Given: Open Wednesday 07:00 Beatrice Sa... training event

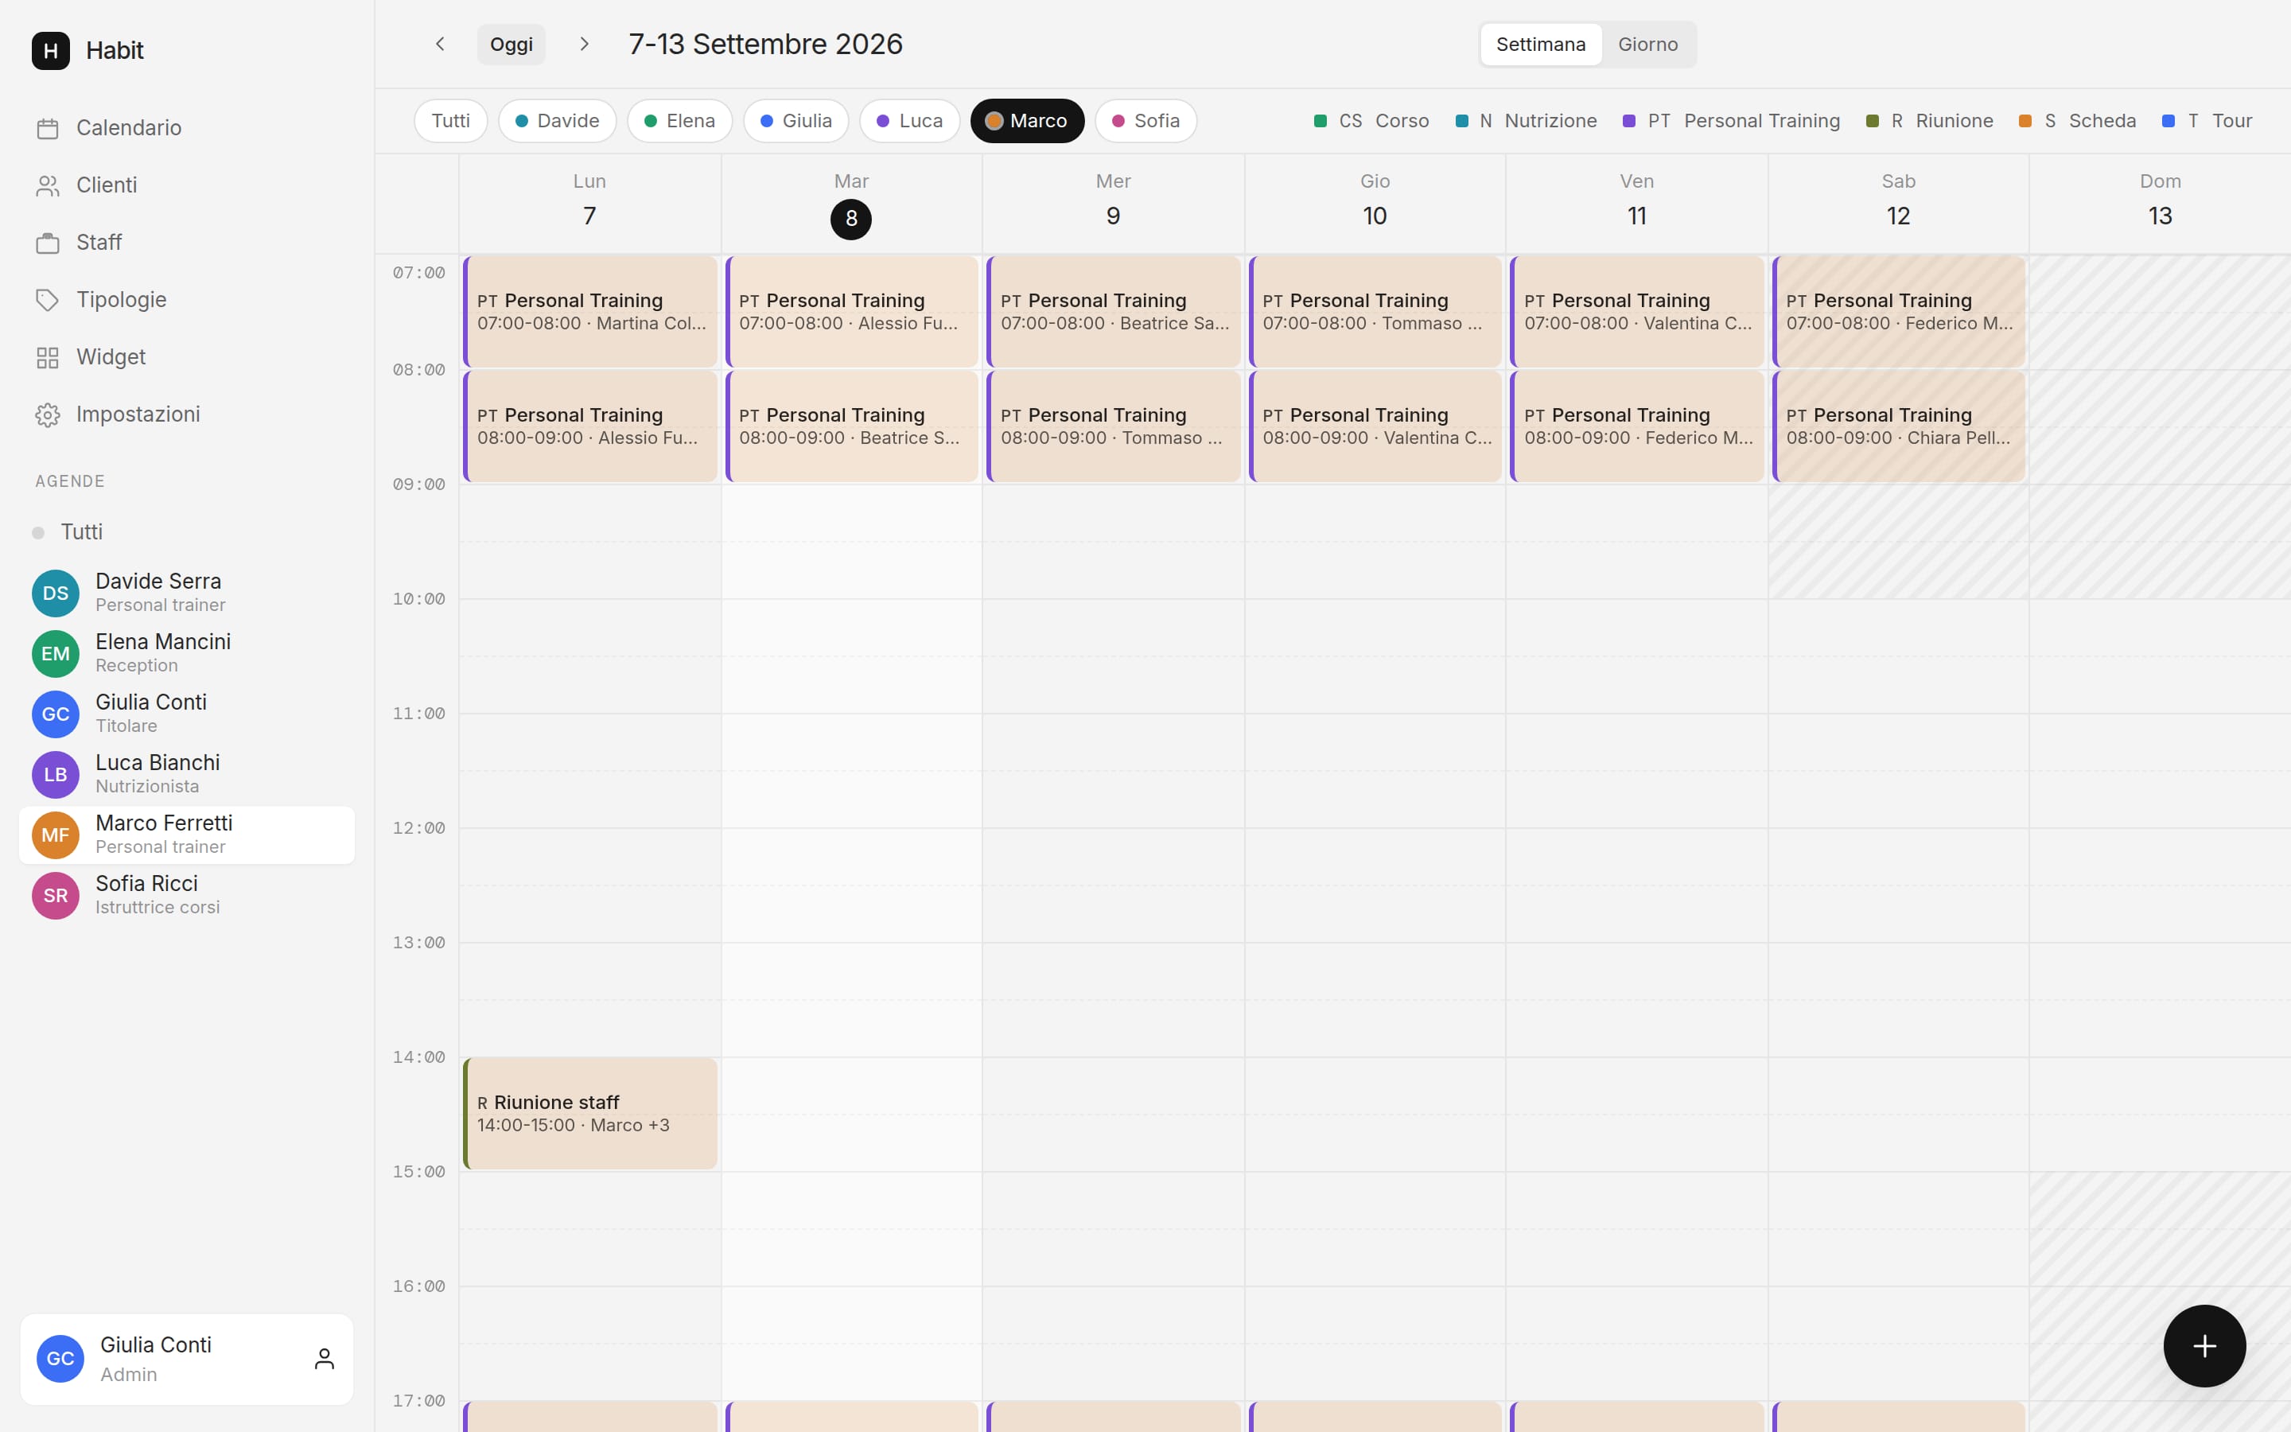Looking at the screenshot, I should (1114, 312).
